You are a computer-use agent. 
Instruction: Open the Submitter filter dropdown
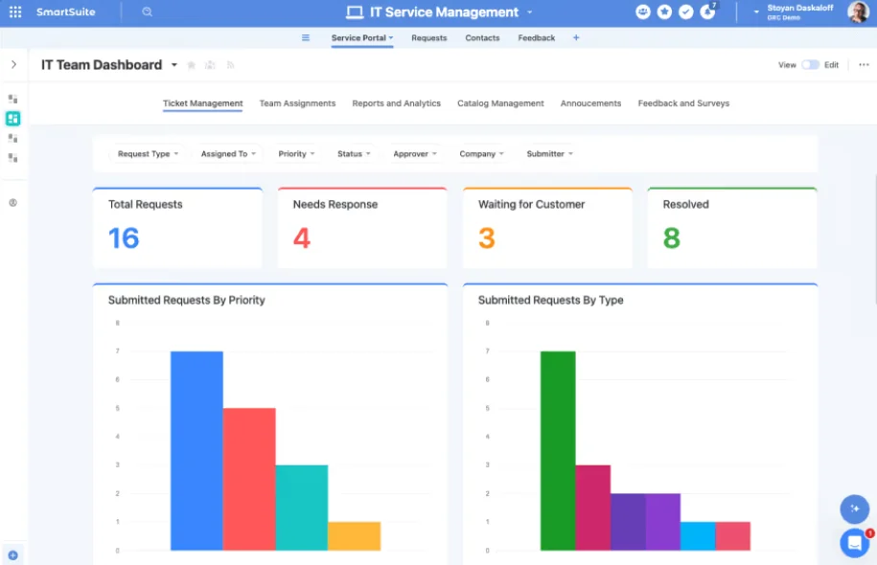[x=550, y=153]
